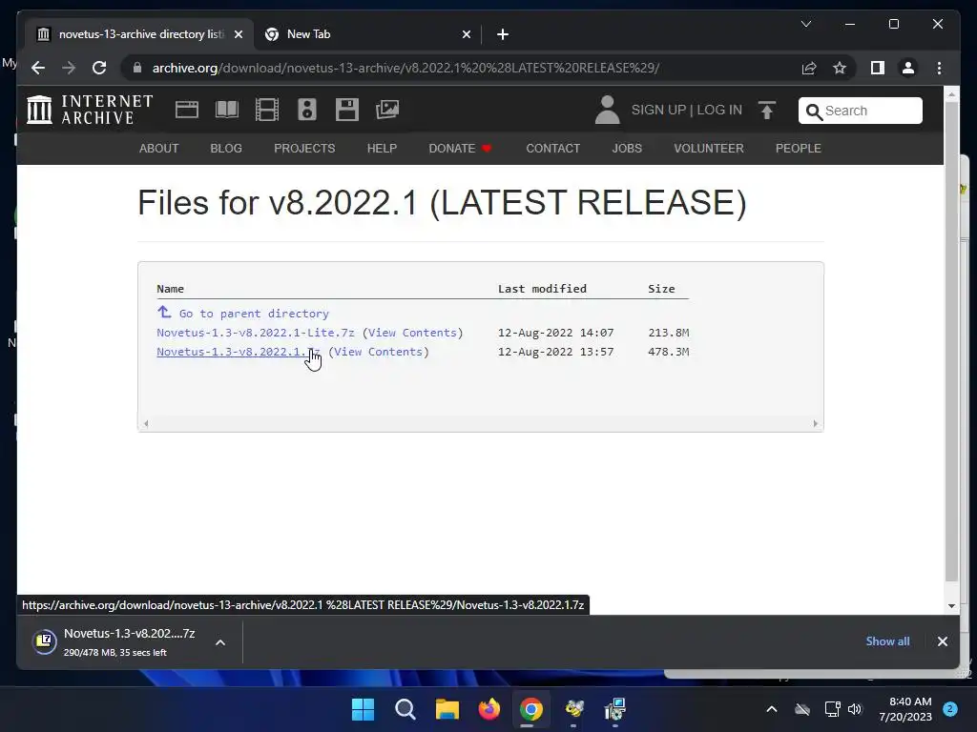Show all downloads
977x732 pixels.
click(x=887, y=641)
